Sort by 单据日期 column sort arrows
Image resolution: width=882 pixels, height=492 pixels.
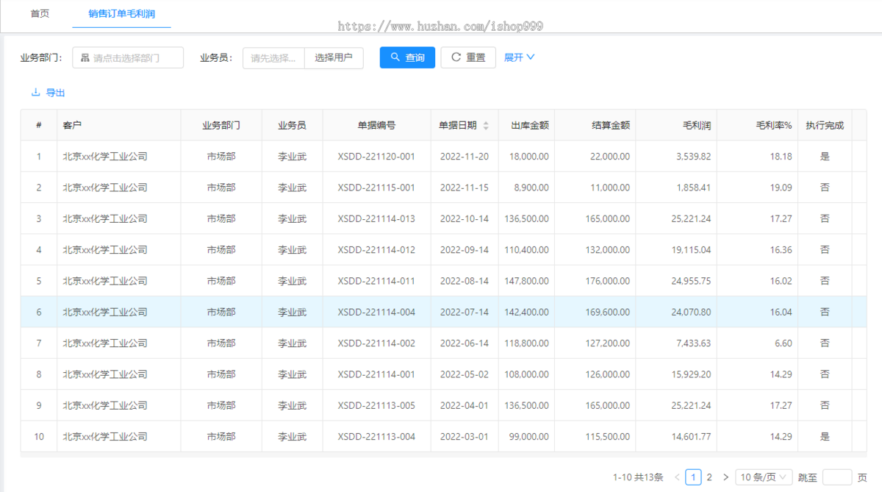coord(485,126)
